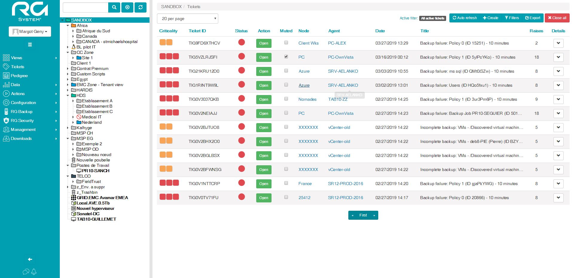Collapse the Africa tree node
This screenshot has height=278, width=572.
[68, 26]
